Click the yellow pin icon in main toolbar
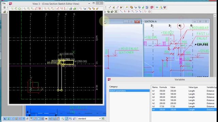Screen dimensions: 218x122 click(126, 7)
